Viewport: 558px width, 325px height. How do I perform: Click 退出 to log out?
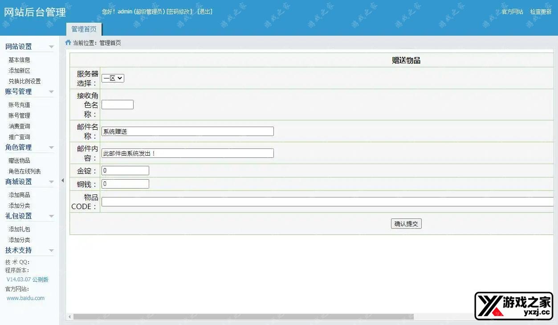click(x=204, y=11)
